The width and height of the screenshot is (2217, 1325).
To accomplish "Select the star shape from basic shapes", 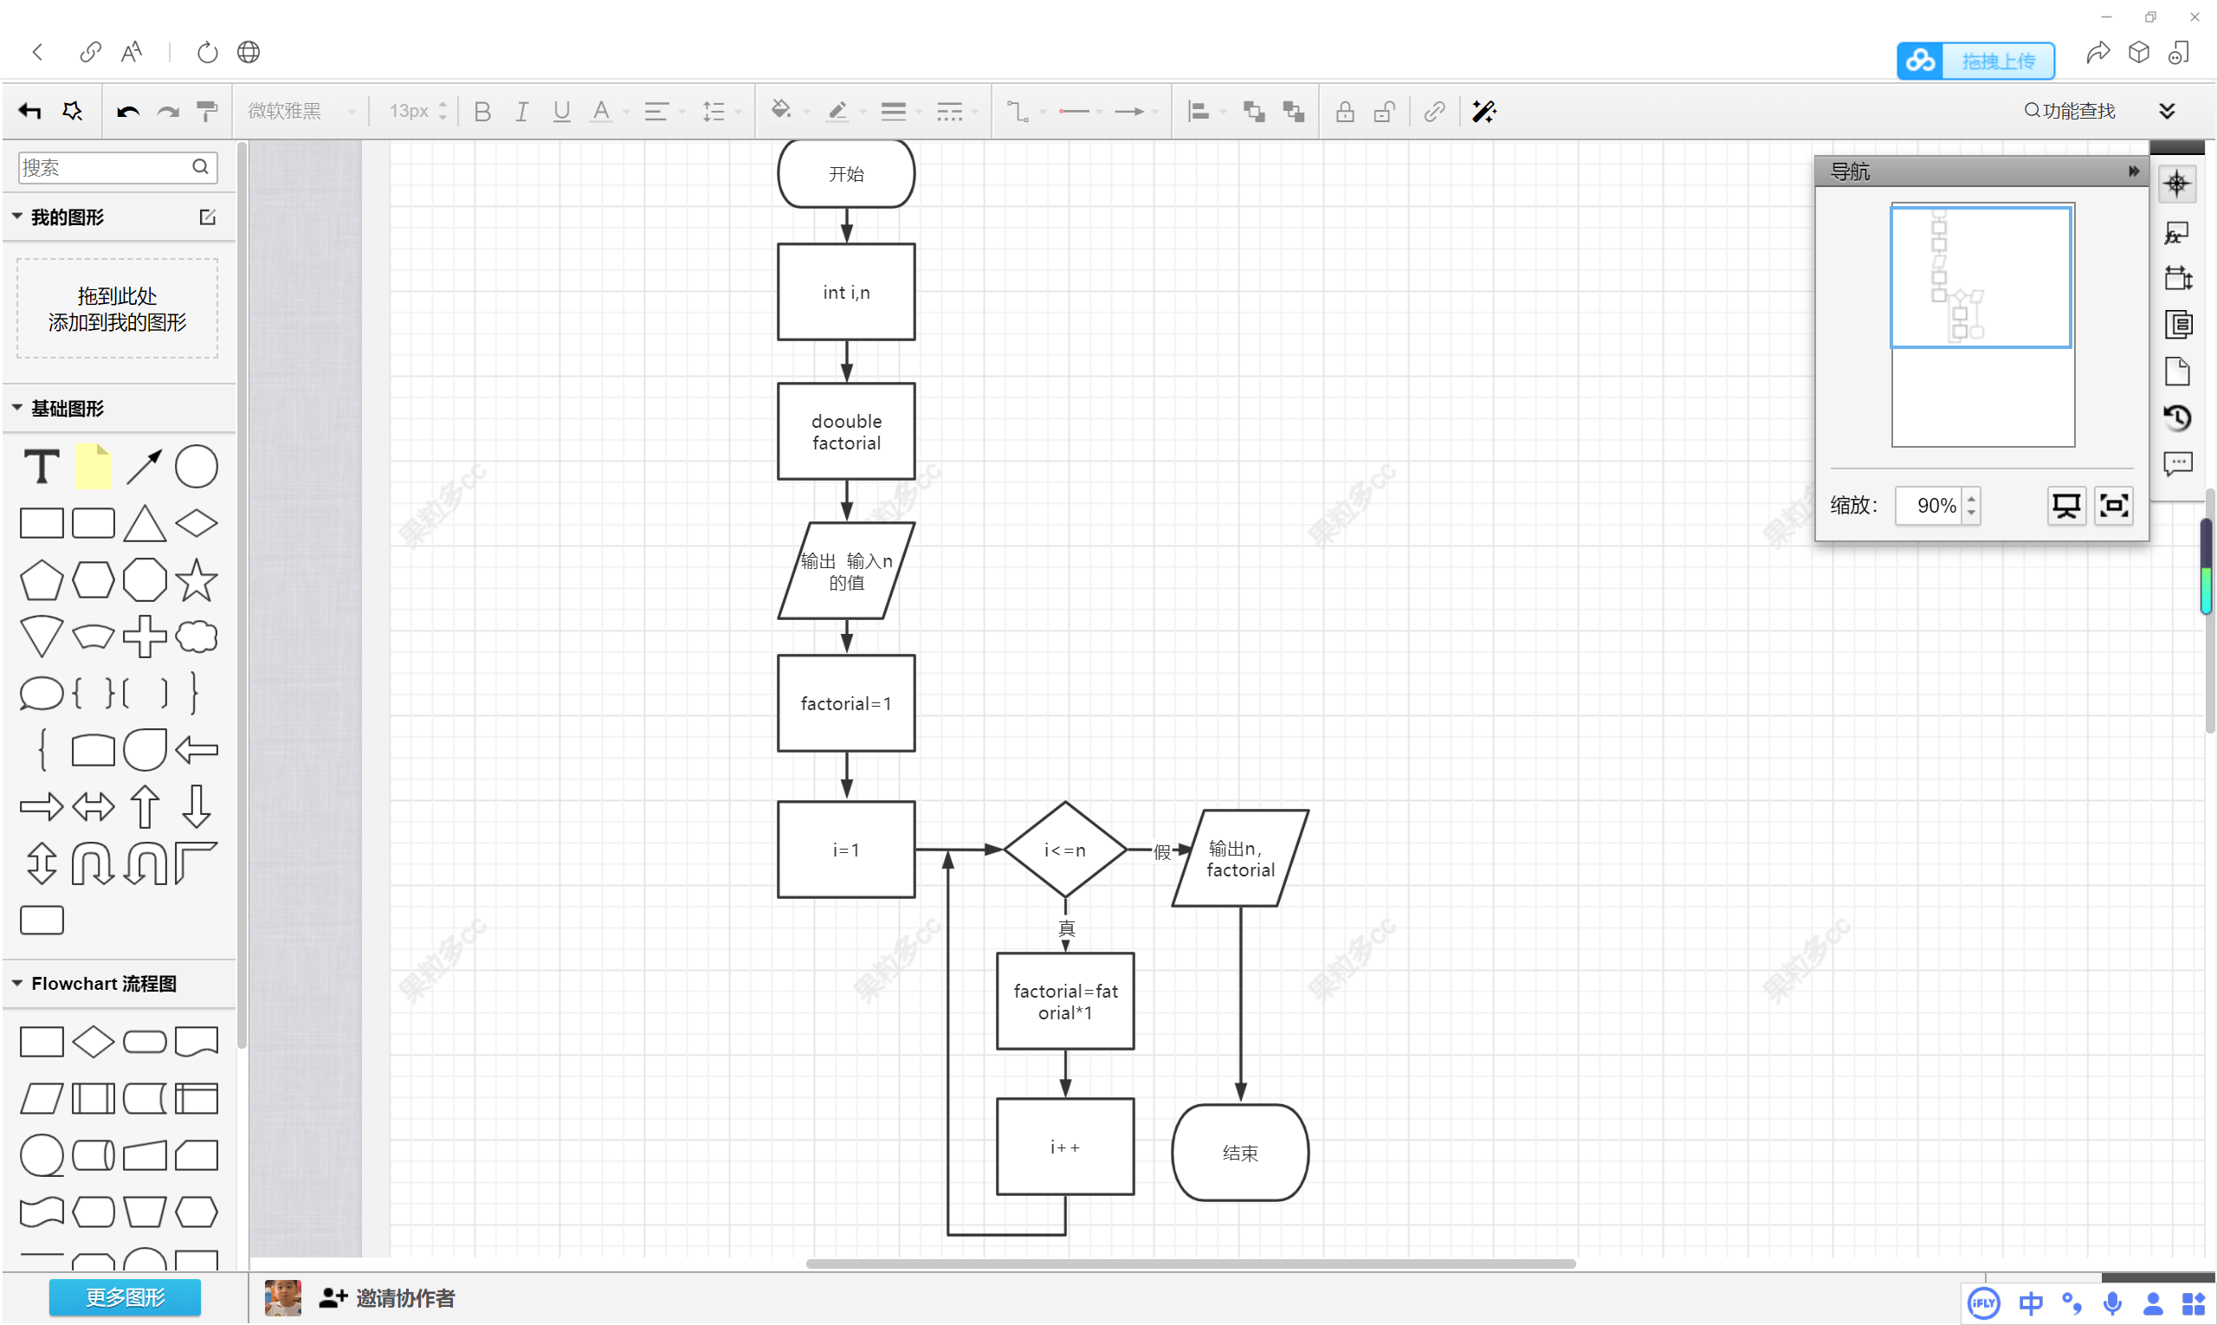I will [x=197, y=580].
